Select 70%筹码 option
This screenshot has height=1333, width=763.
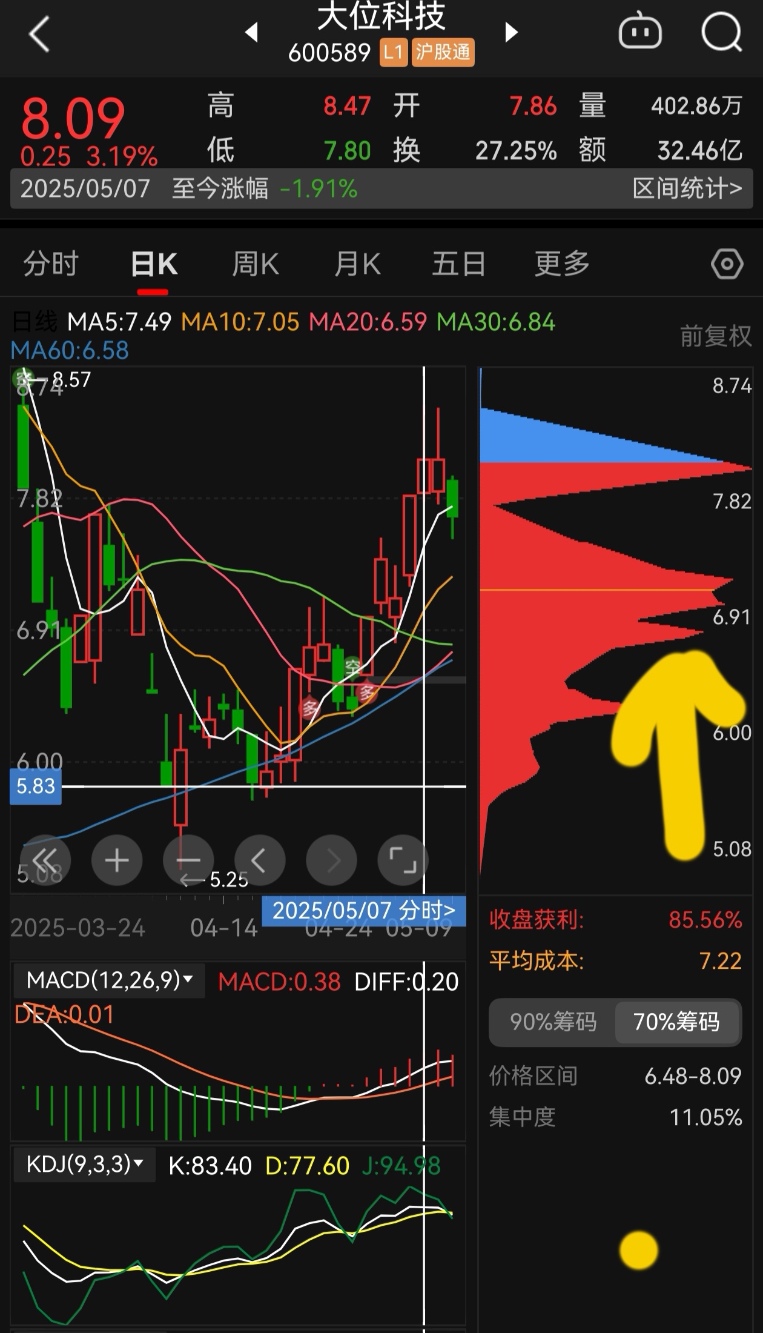676,1022
